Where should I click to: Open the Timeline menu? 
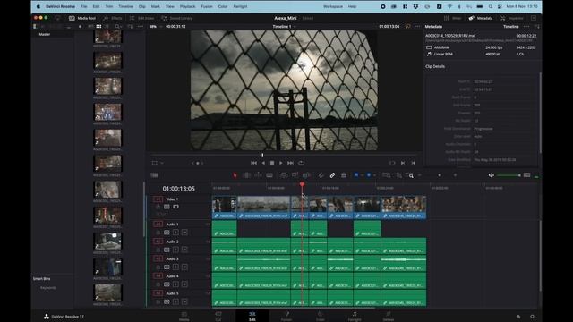125,6
